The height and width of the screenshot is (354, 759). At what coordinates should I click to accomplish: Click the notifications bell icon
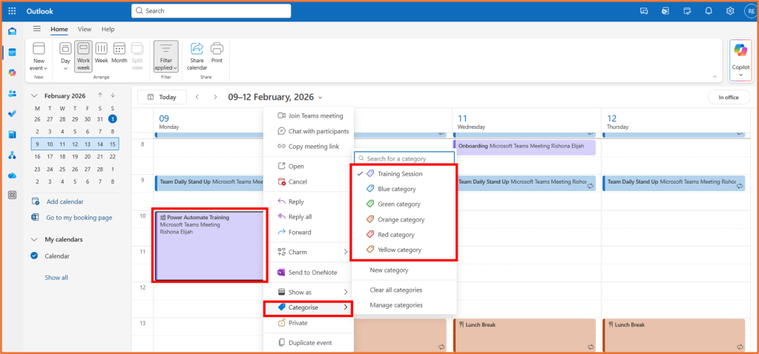tap(709, 11)
